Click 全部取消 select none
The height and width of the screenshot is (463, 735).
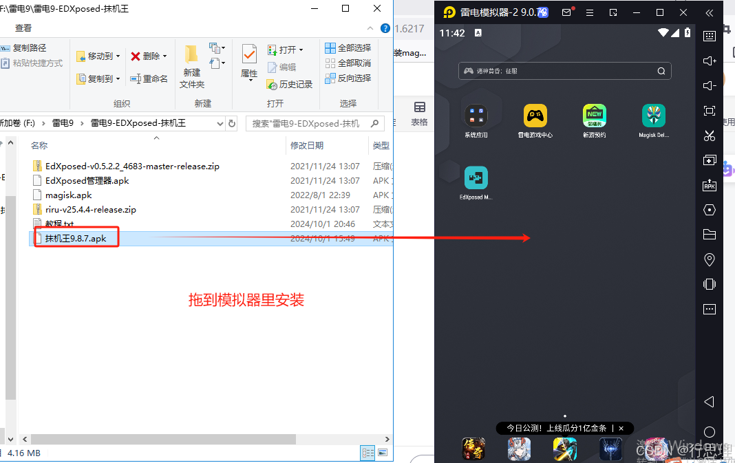click(x=348, y=63)
